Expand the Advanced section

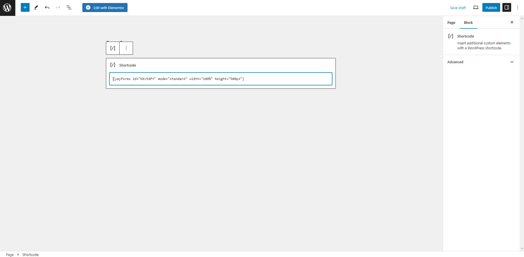tap(480, 62)
